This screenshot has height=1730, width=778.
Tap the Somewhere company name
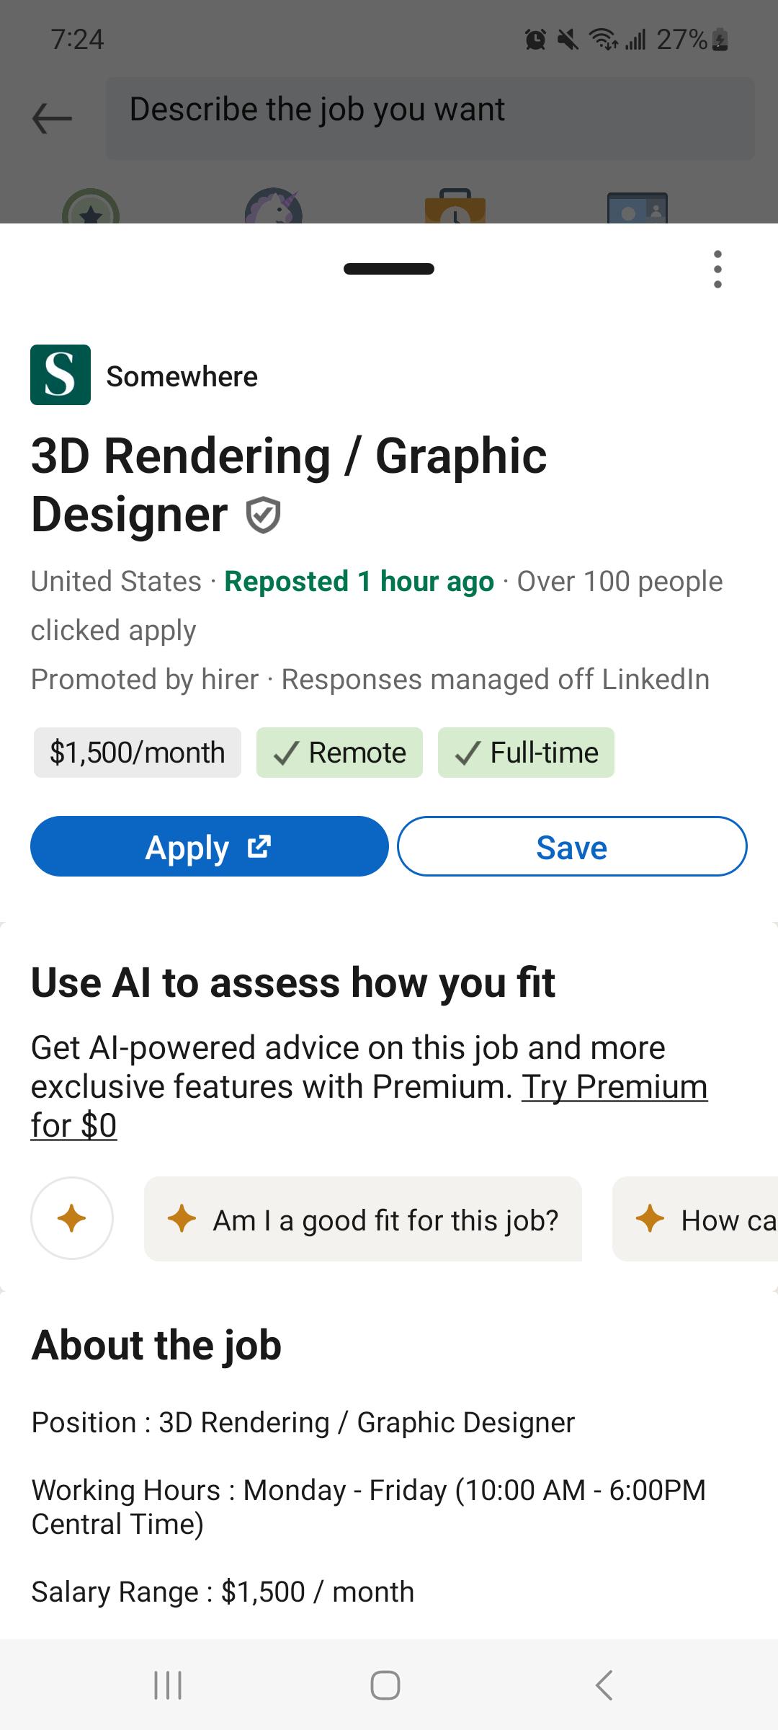(182, 376)
